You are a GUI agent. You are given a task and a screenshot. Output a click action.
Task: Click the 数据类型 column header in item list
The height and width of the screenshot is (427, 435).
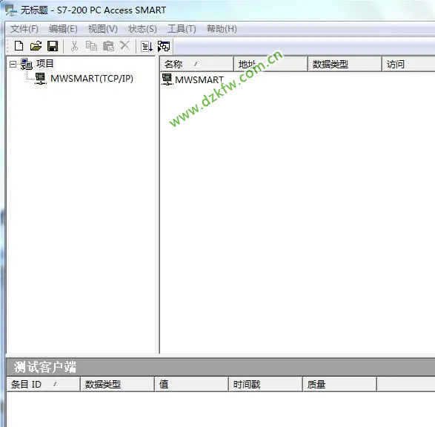click(x=345, y=64)
